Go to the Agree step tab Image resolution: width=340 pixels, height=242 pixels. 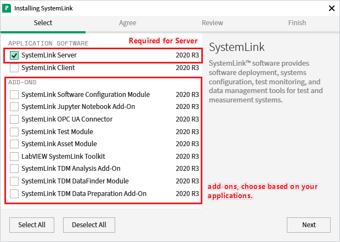[127, 23]
